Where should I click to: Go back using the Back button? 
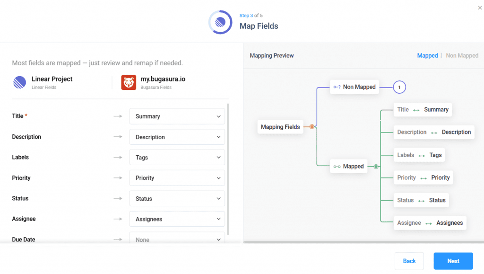click(409, 261)
